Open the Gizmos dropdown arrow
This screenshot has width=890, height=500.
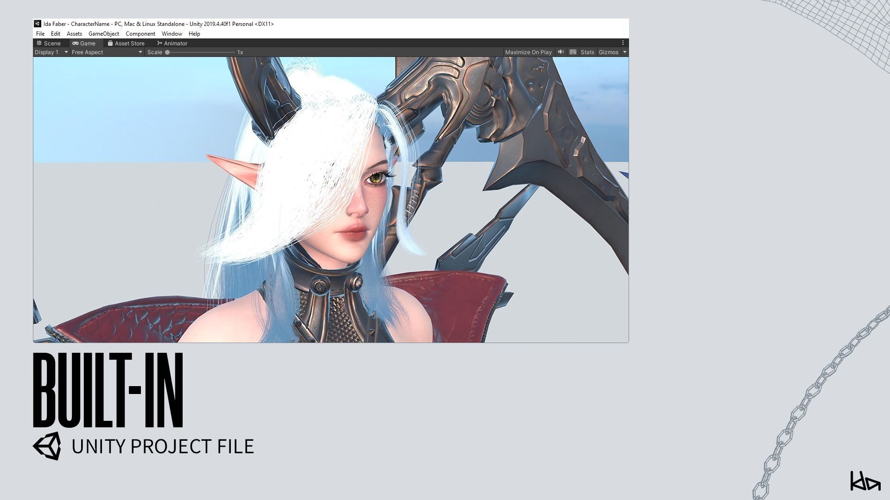(624, 52)
